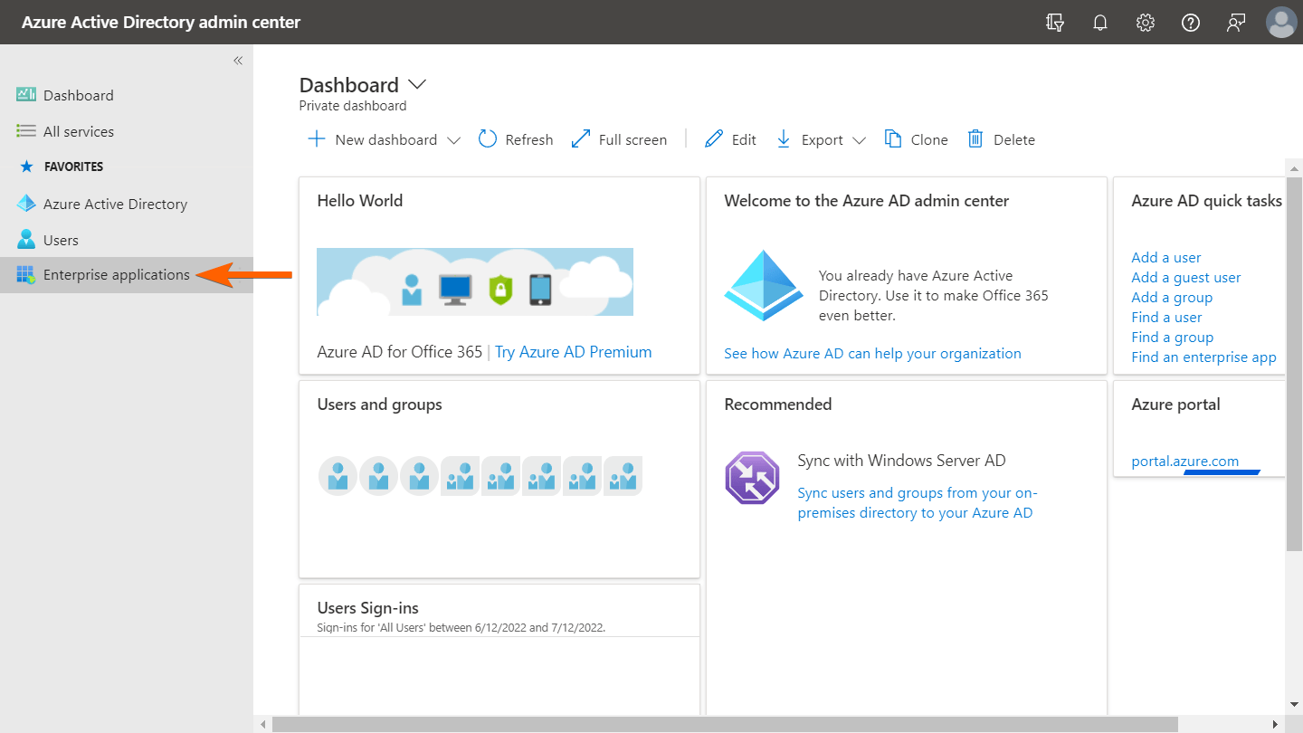Click the Users person icon in sidebar
1303x733 pixels.
pos(26,240)
